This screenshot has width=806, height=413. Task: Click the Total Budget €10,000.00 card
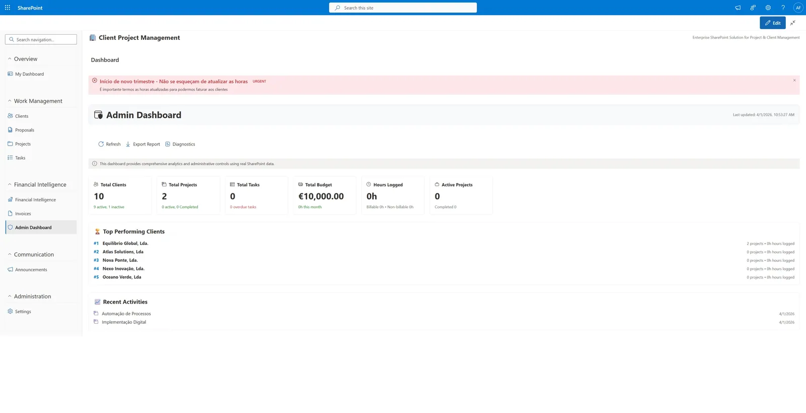pos(324,195)
